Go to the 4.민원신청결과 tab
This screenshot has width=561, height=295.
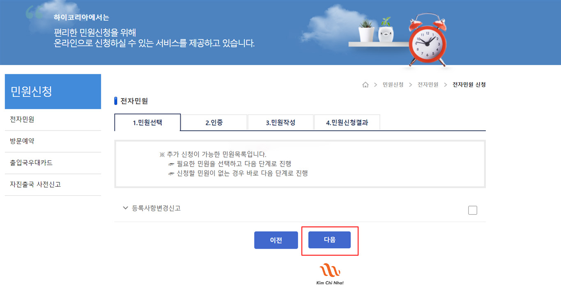pyautogui.click(x=347, y=122)
